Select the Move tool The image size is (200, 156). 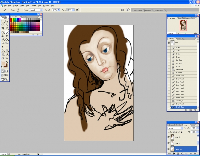point(7,21)
